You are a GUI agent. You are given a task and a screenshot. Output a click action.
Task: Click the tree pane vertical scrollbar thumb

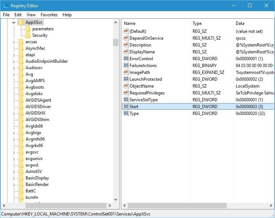(x=116, y=43)
